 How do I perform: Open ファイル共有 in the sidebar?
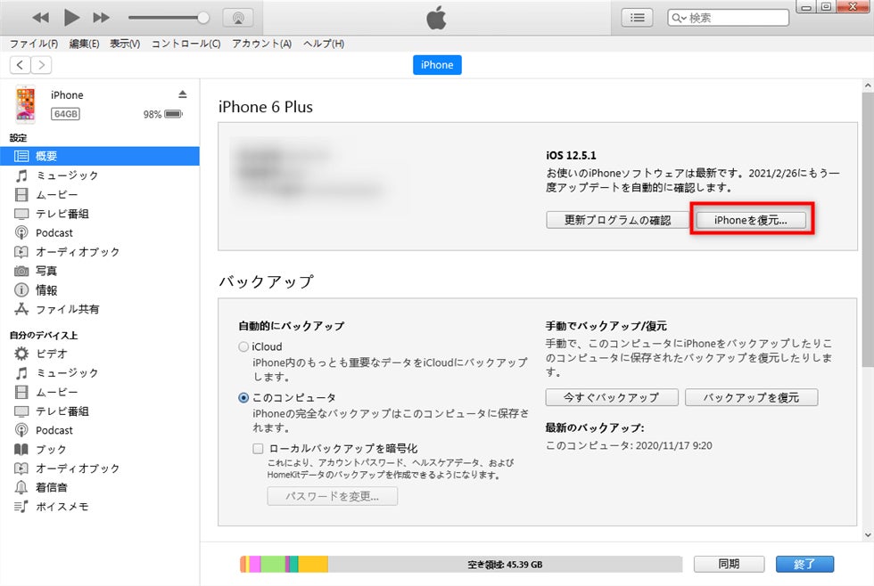click(100, 309)
